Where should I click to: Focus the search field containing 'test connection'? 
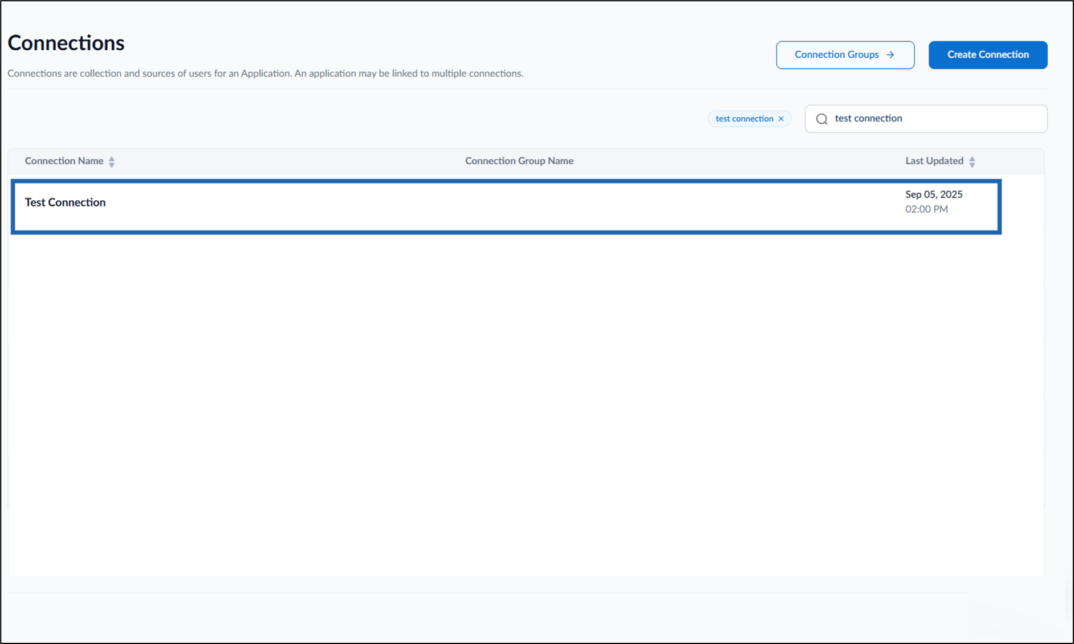pyautogui.click(x=926, y=119)
